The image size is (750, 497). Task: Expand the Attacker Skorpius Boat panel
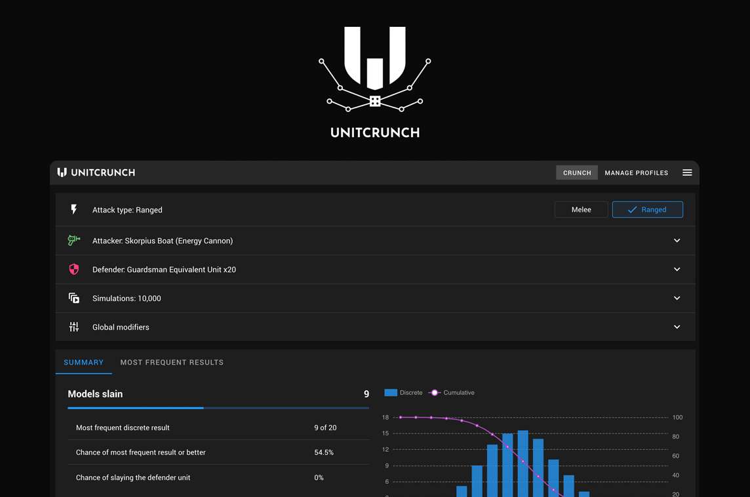click(376, 241)
